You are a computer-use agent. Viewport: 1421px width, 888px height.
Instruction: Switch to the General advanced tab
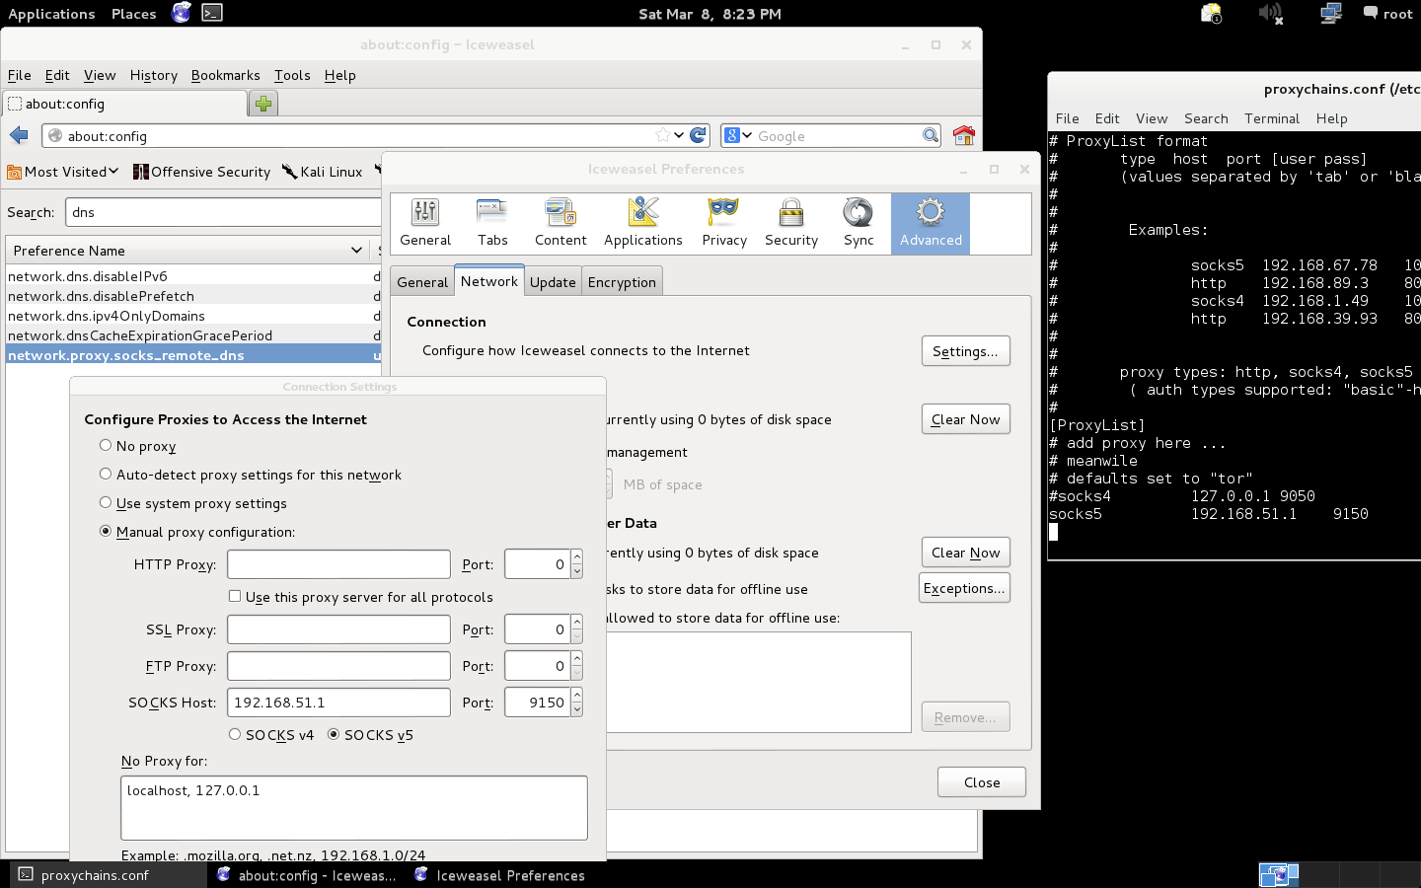tap(422, 282)
